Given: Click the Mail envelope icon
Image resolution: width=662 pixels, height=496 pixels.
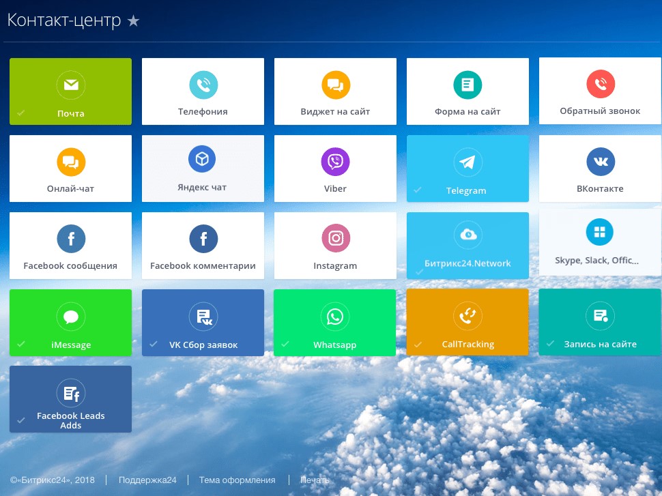Looking at the screenshot, I should pos(70,85).
